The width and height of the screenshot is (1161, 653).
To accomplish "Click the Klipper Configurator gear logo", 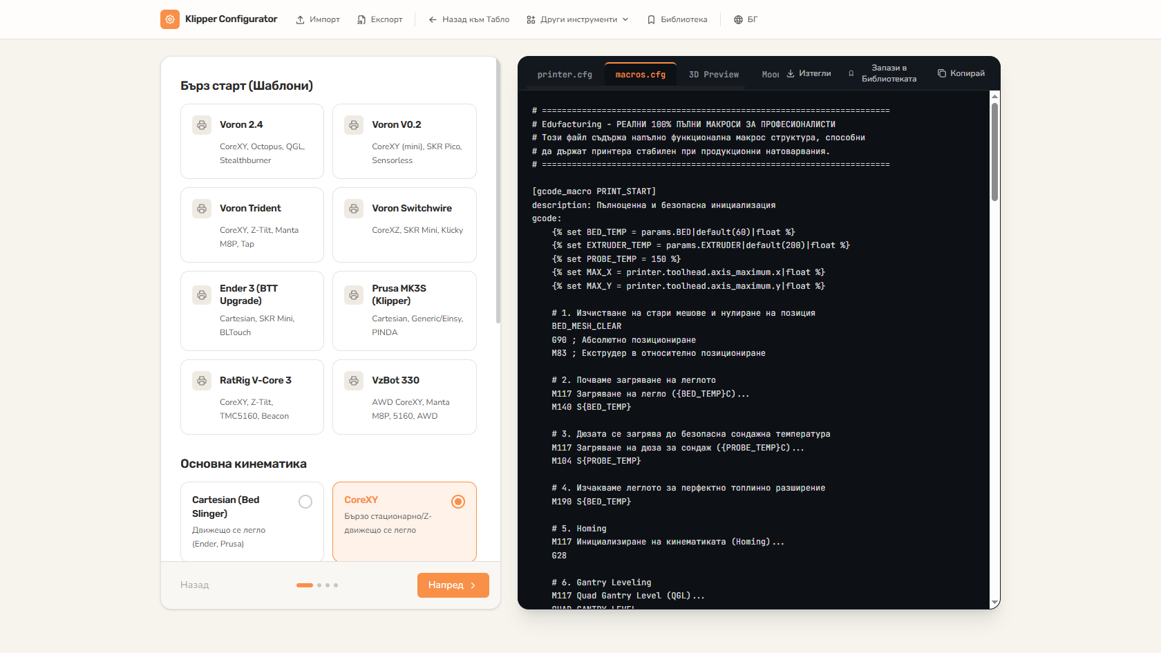I will click(x=170, y=19).
